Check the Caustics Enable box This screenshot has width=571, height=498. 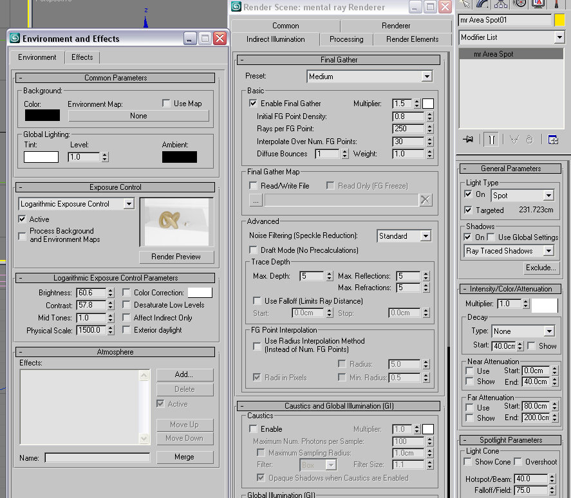(253, 429)
